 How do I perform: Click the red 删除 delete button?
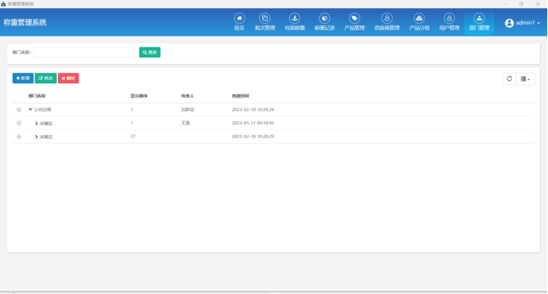[68, 78]
